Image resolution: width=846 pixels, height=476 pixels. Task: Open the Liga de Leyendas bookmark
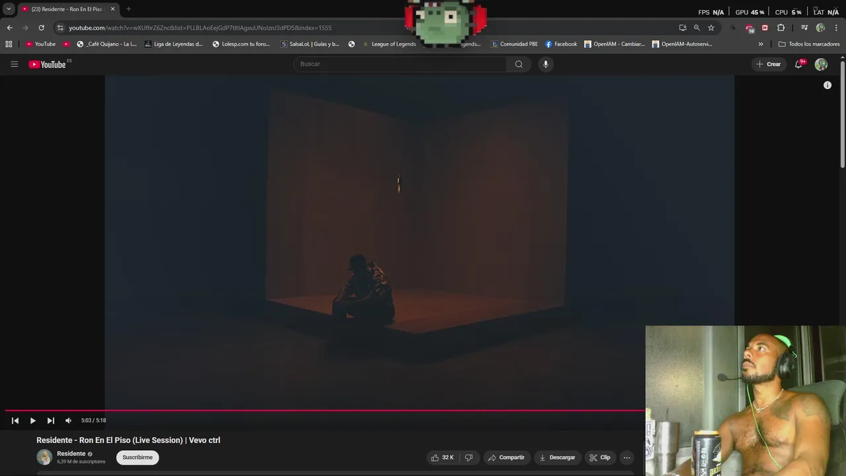click(173, 44)
